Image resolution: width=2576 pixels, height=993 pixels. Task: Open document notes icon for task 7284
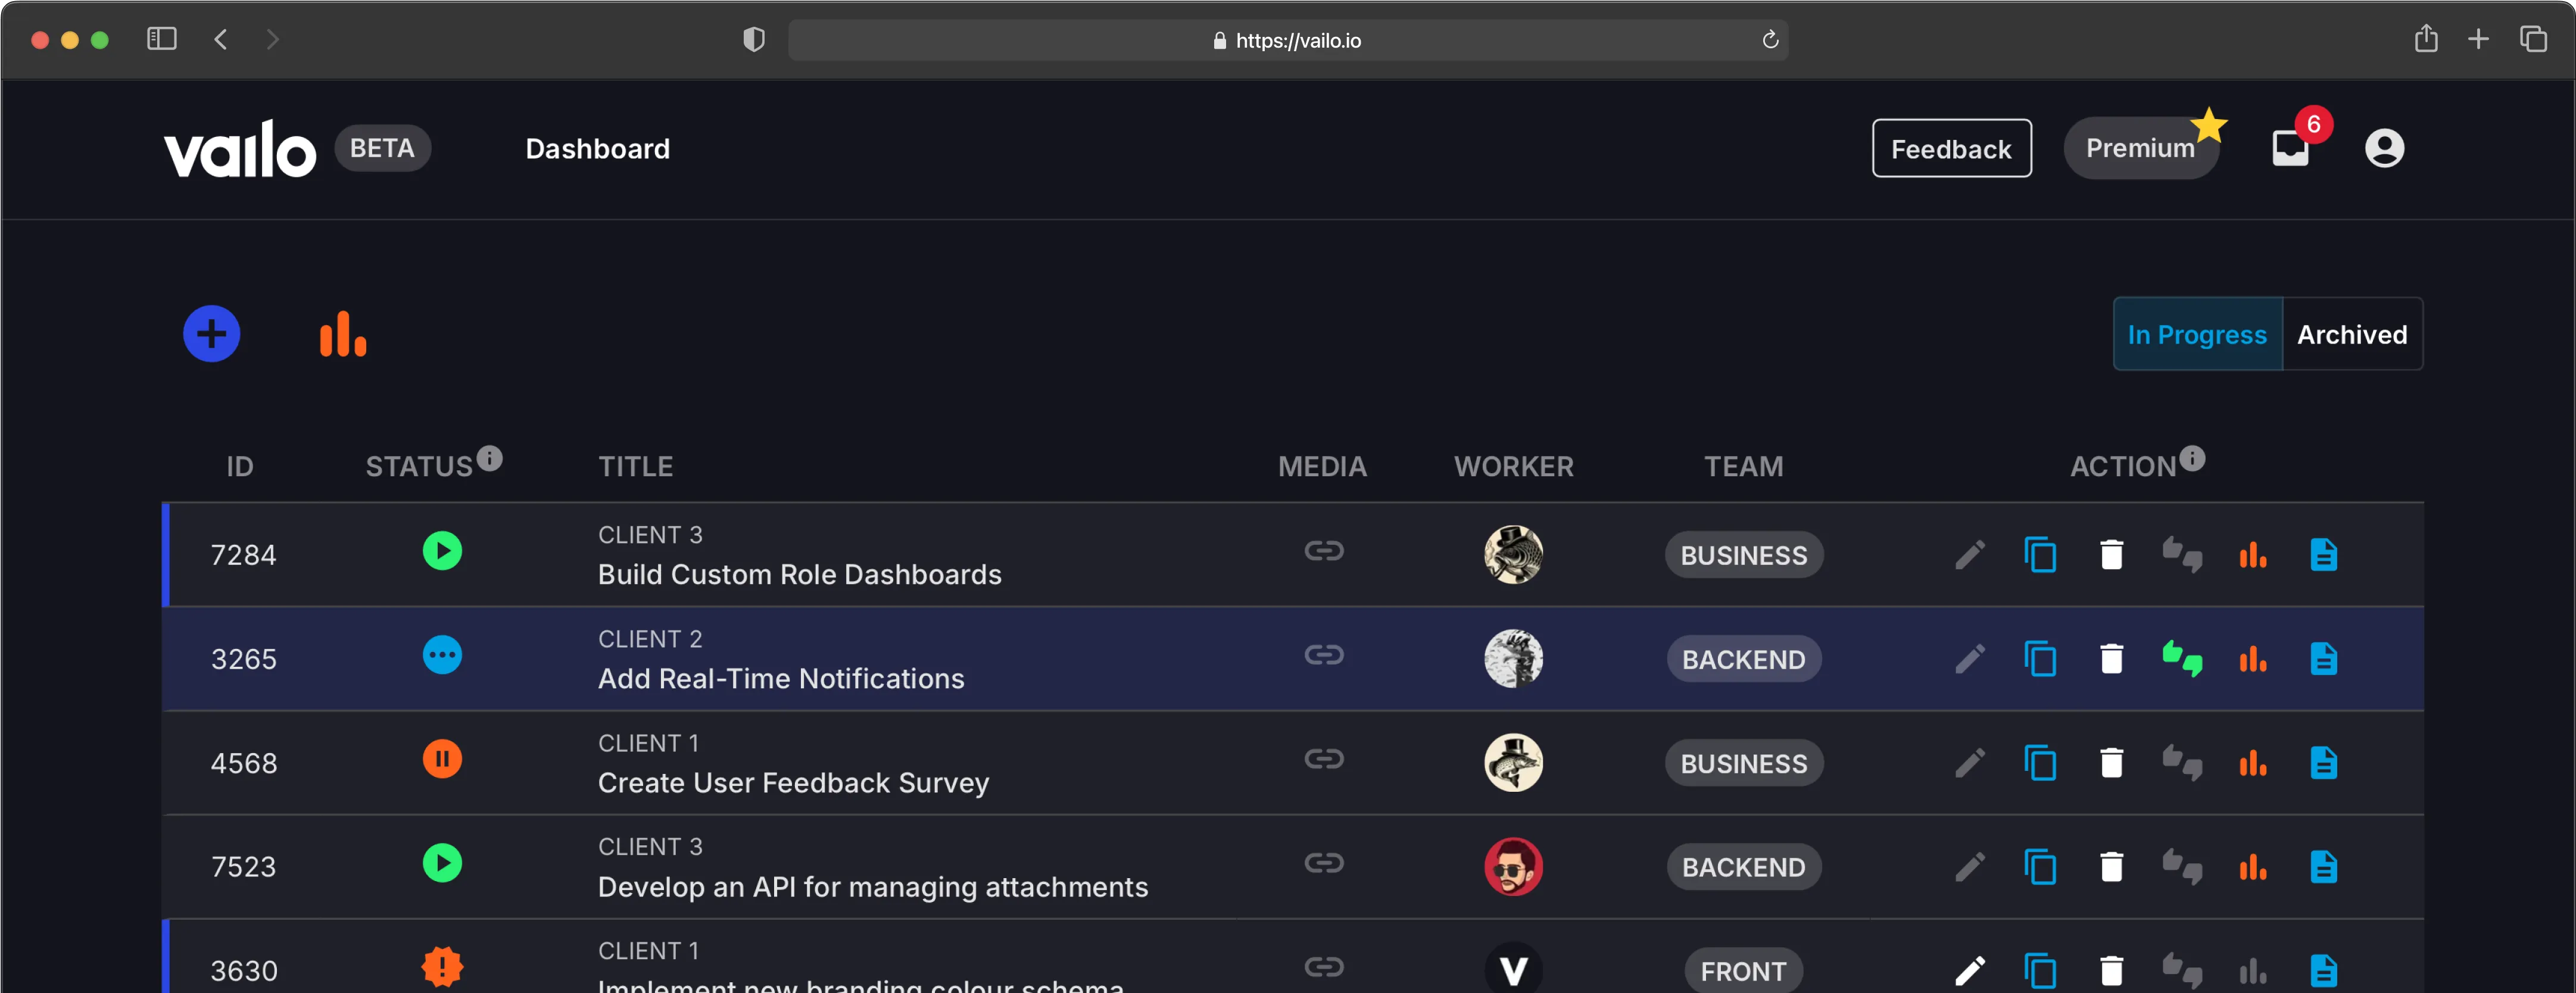point(2323,554)
